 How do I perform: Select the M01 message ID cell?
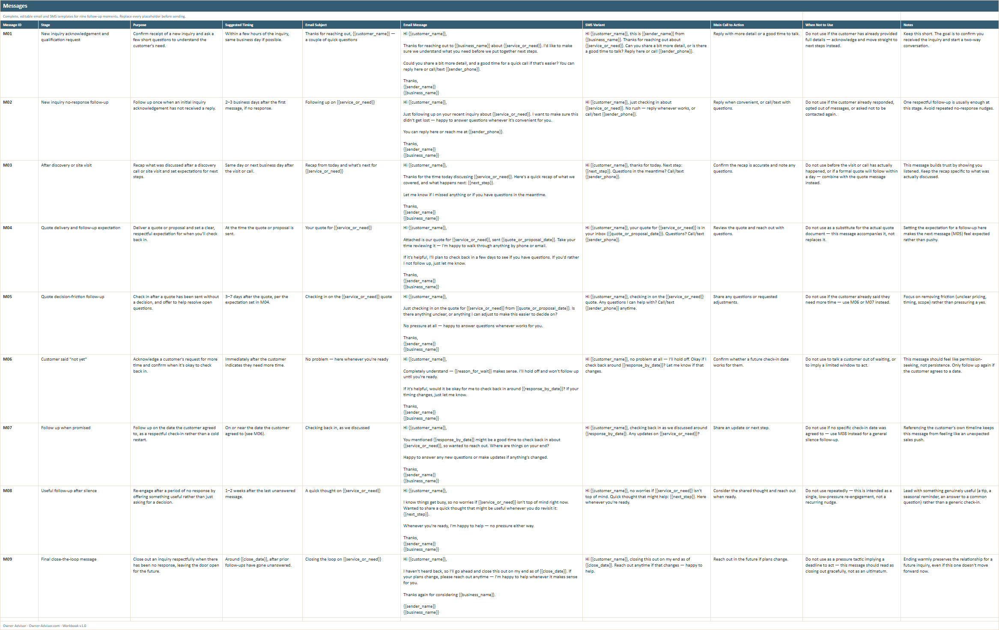[19, 63]
